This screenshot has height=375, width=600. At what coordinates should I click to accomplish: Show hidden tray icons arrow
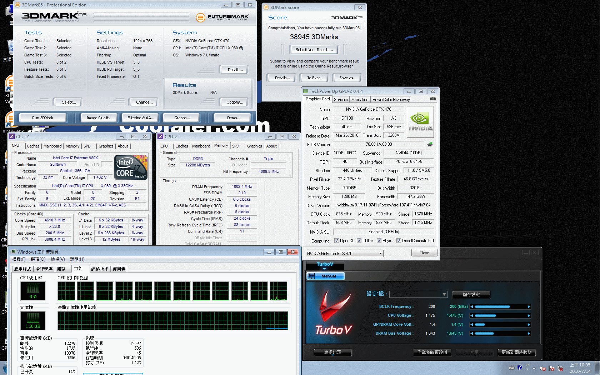534,368
